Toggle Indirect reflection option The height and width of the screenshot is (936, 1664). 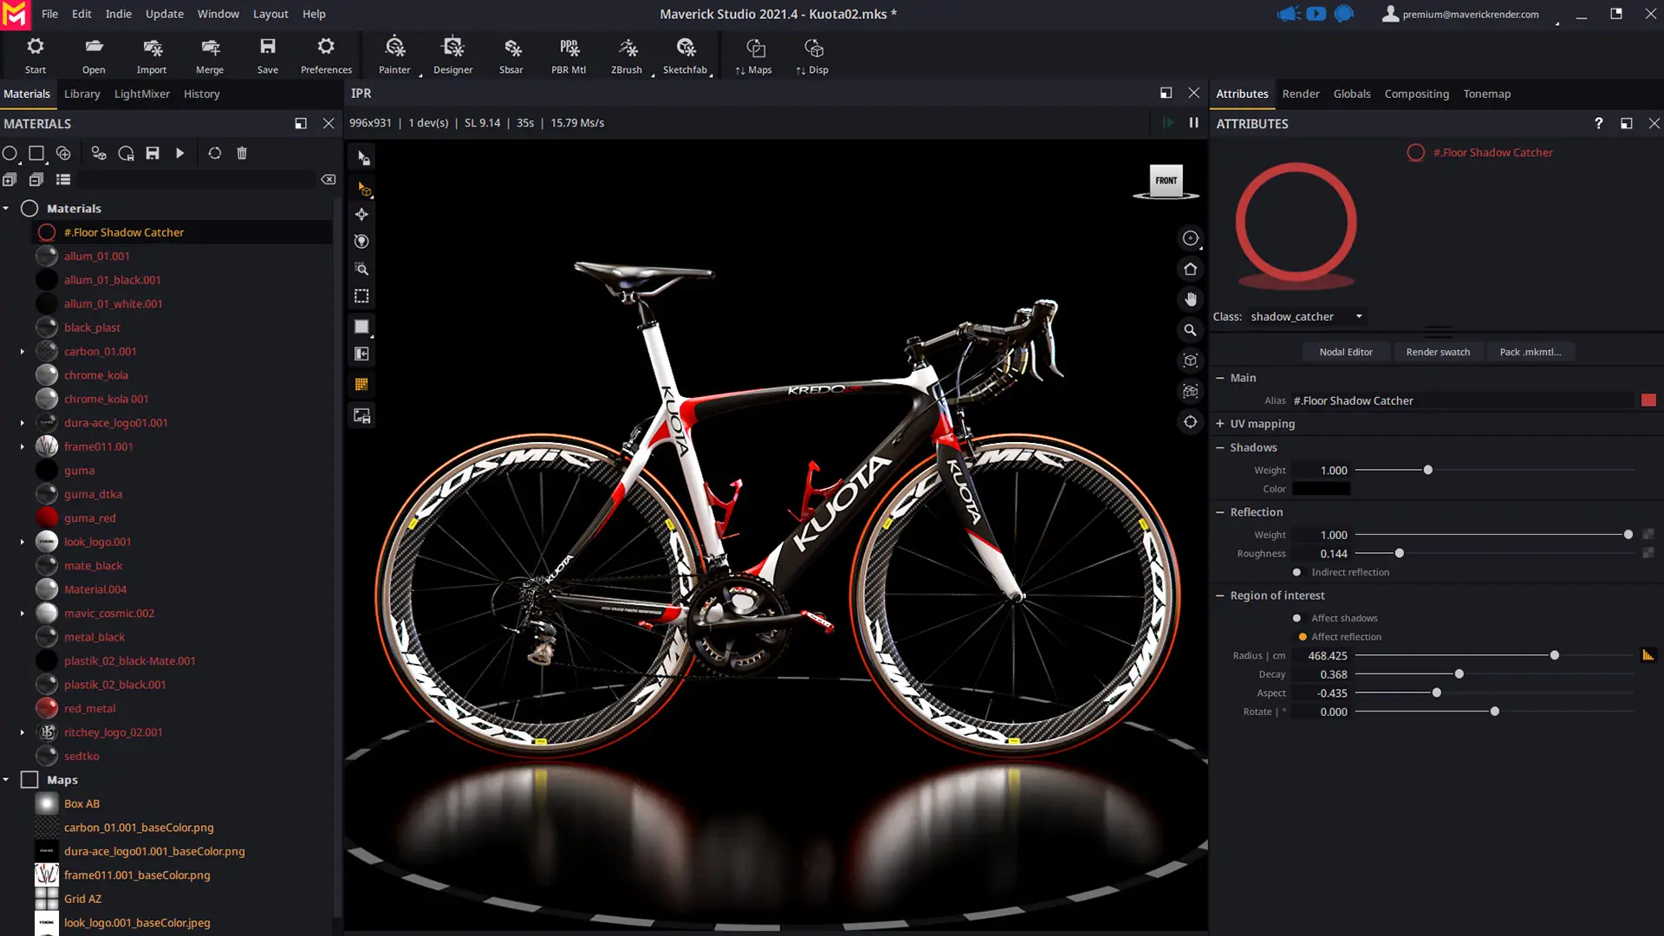click(1297, 572)
